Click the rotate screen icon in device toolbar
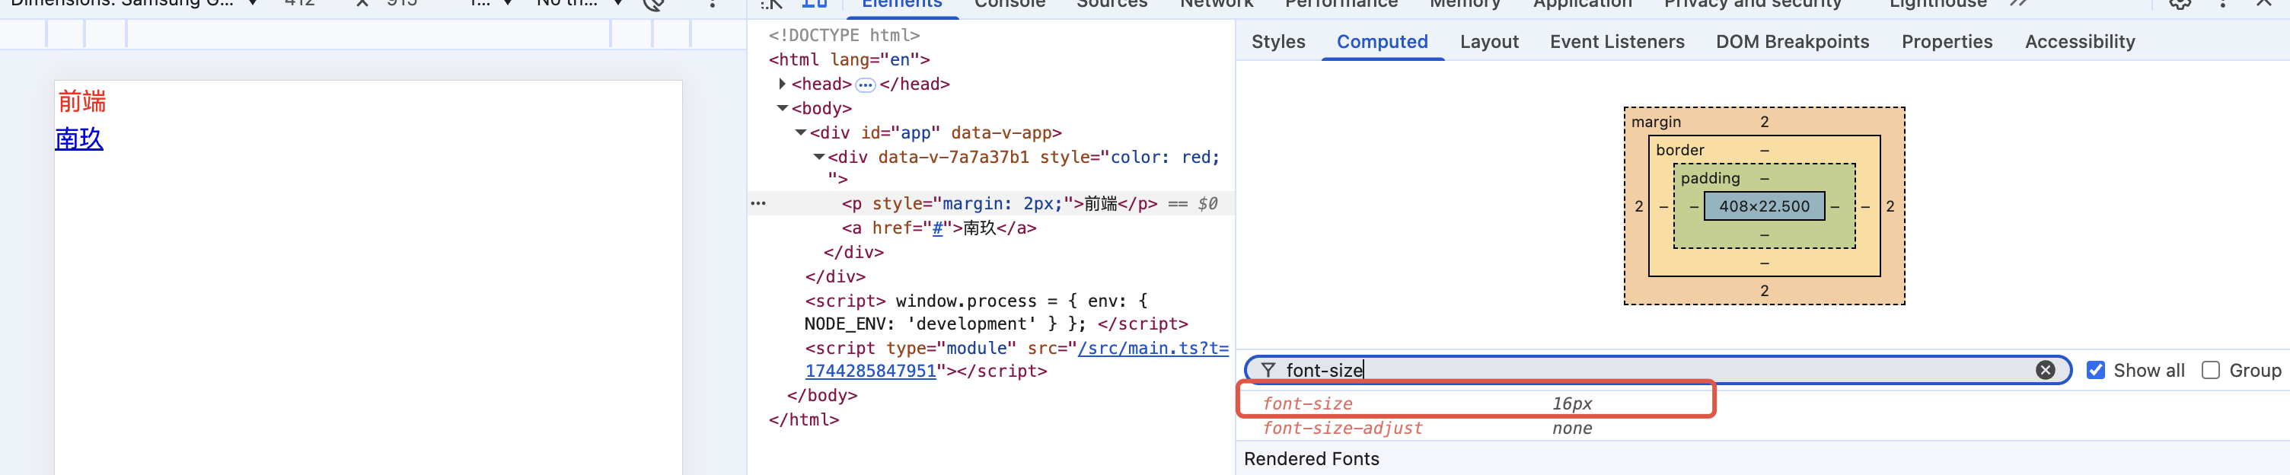 (x=653, y=4)
